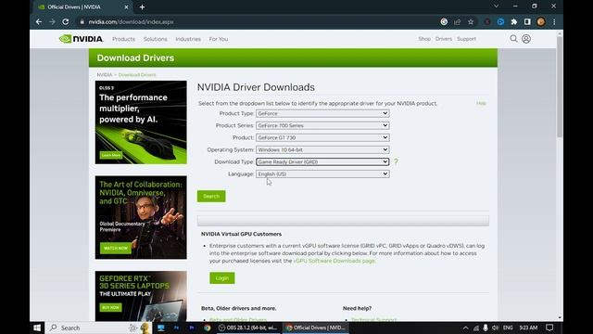This screenshot has height=334, width=593.
Task: Open the NVIDIA account user icon
Action: 526,39
